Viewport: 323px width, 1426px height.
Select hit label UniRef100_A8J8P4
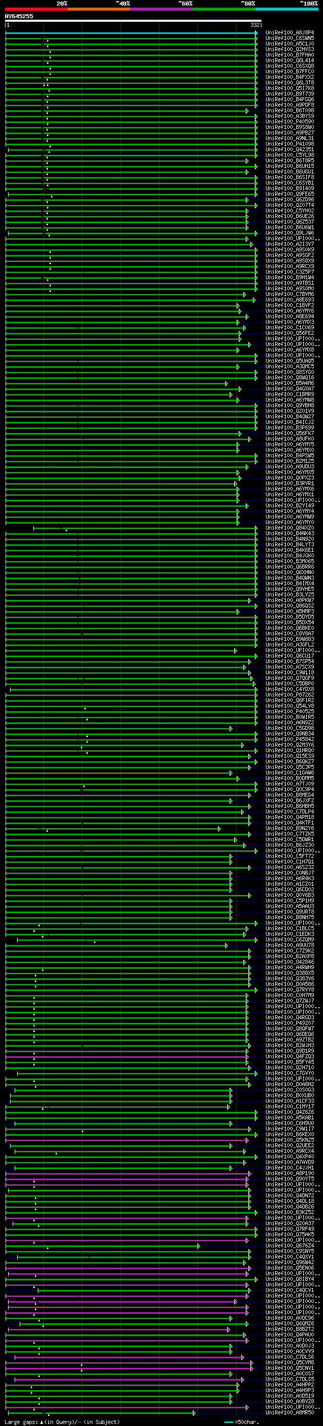coord(290,33)
